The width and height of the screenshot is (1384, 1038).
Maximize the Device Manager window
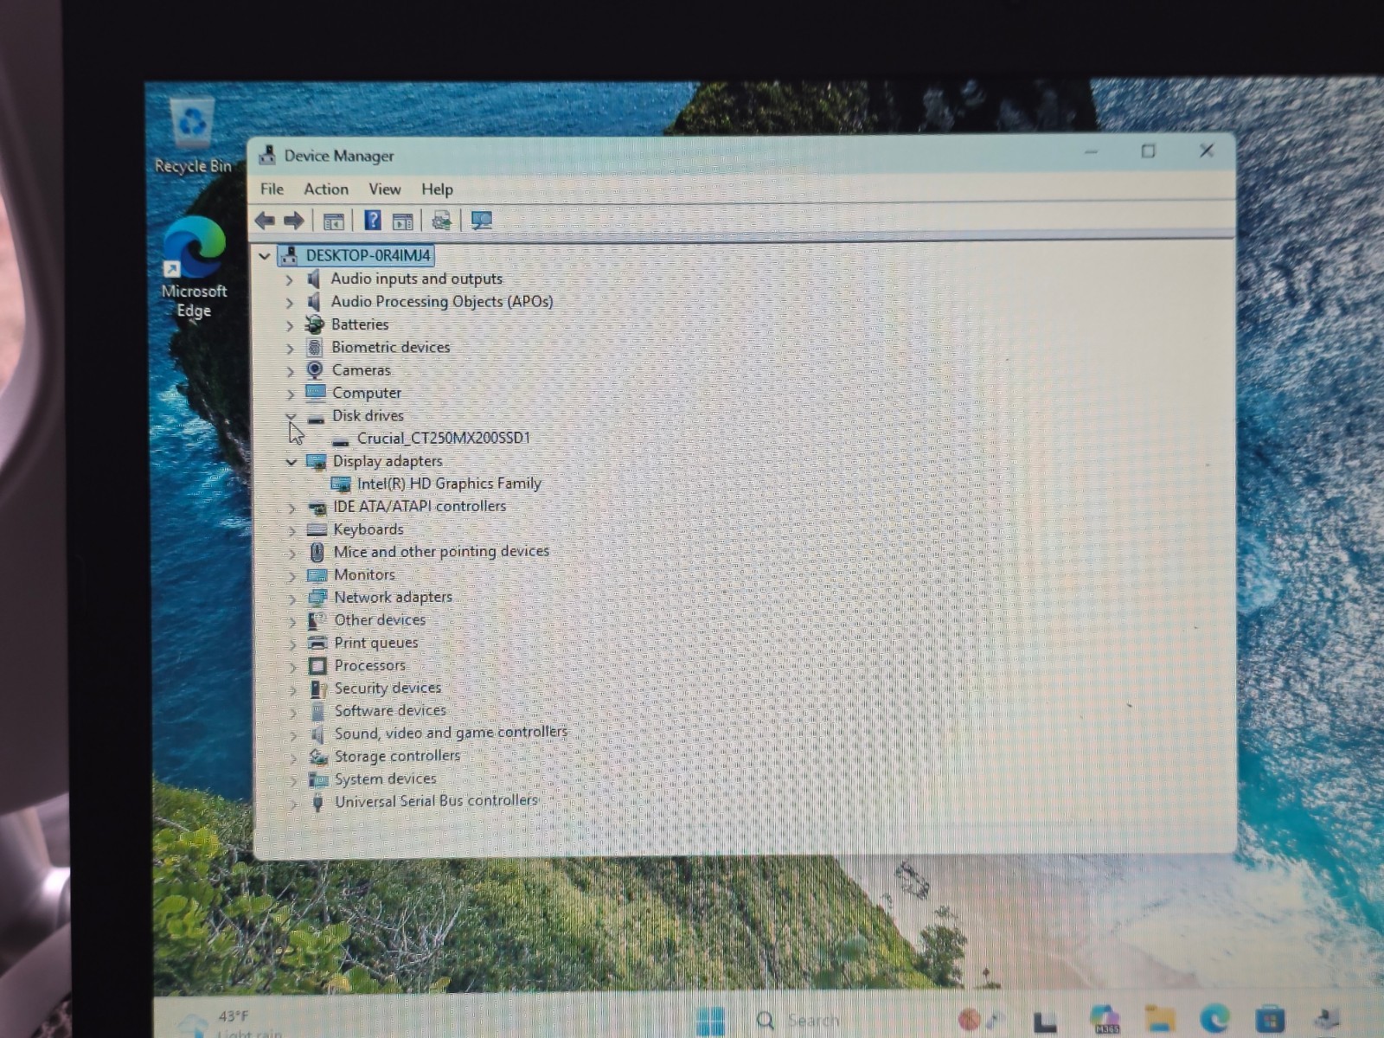click(x=1149, y=151)
